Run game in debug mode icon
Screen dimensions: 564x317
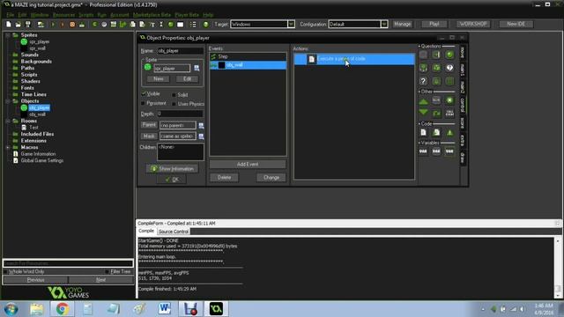(x=63, y=24)
